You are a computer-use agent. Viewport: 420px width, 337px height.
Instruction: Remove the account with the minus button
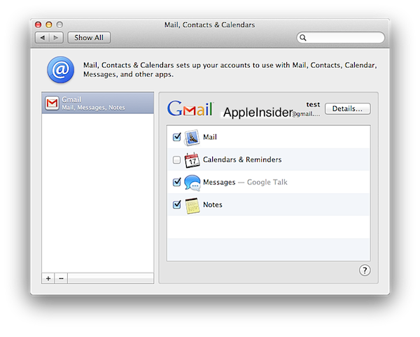click(61, 278)
